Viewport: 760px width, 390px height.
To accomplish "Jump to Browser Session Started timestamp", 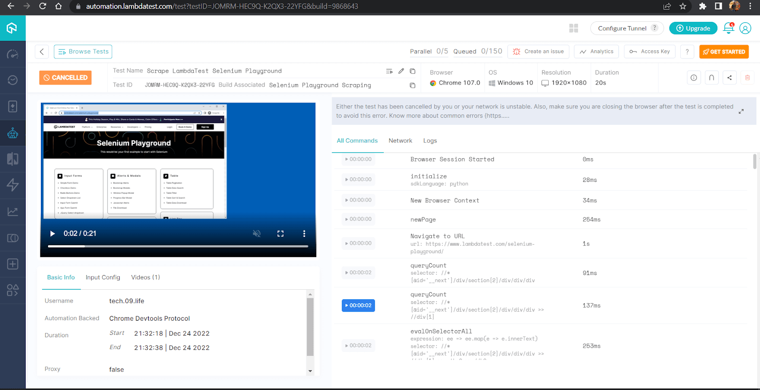I will point(358,159).
